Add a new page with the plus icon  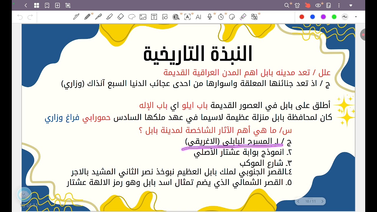pos(57,5)
